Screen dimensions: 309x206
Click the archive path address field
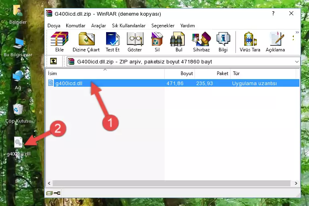click(x=183, y=62)
